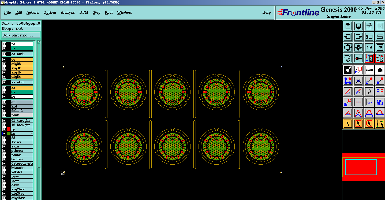Click the rotate arrow icon
The image size is (385, 200).
[x=369, y=91]
